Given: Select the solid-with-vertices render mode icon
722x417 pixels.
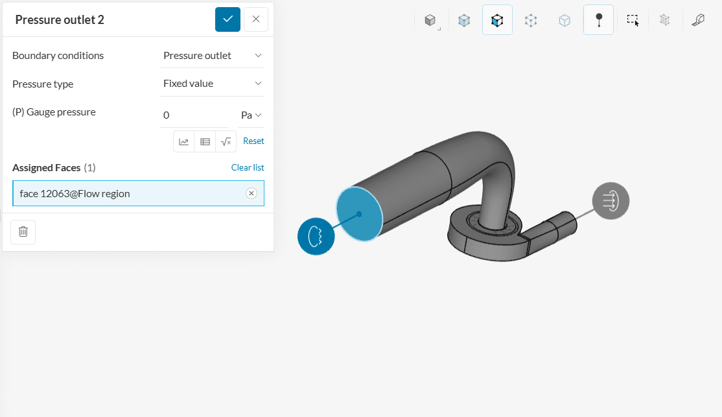Looking at the screenshot, I should point(464,21).
